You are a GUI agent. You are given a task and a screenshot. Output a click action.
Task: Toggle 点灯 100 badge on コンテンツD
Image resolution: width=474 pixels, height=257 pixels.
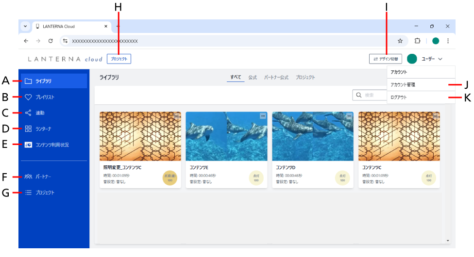coord(342,178)
